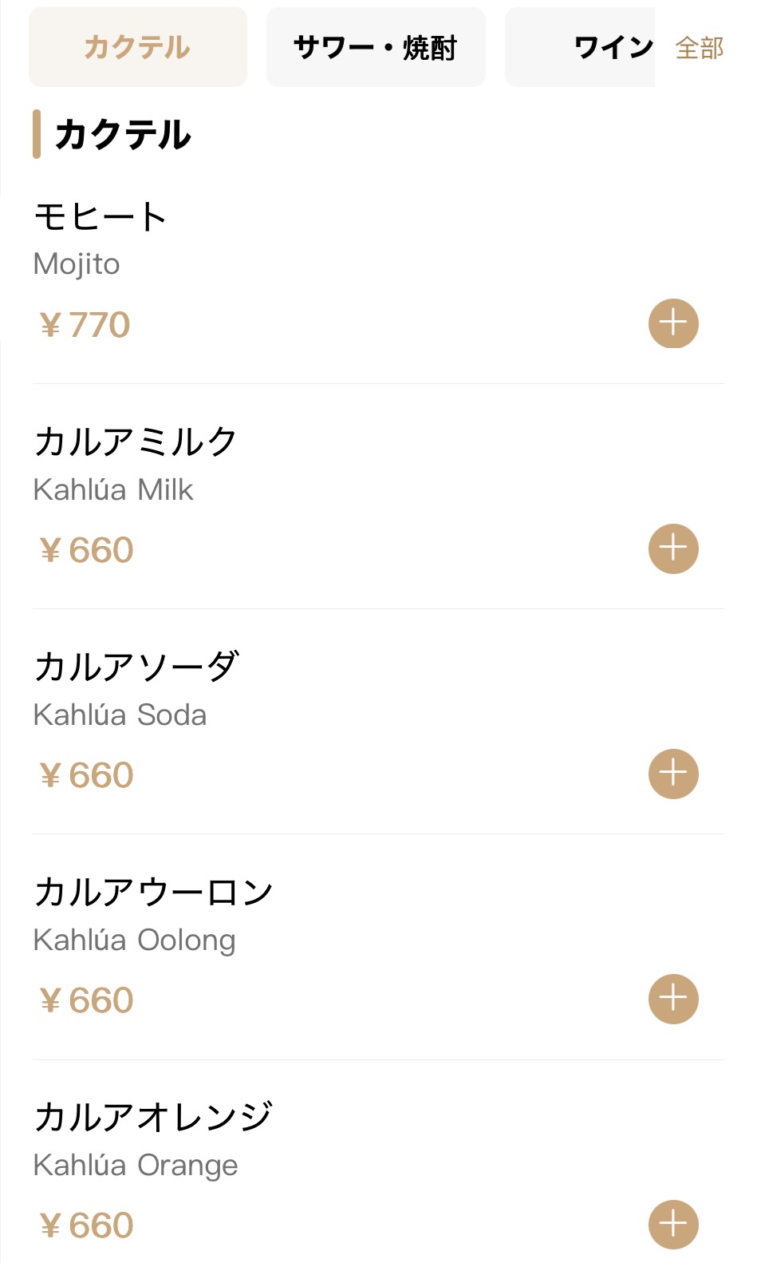Select the カルアオレンジ menu item
The image size is (757, 1263).
(153, 1117)
